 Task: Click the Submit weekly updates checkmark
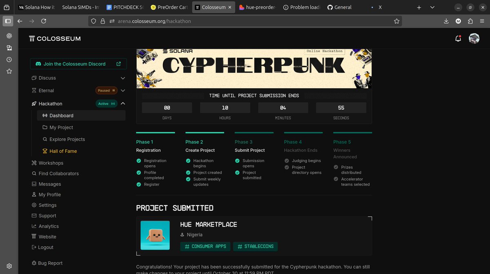188,179
